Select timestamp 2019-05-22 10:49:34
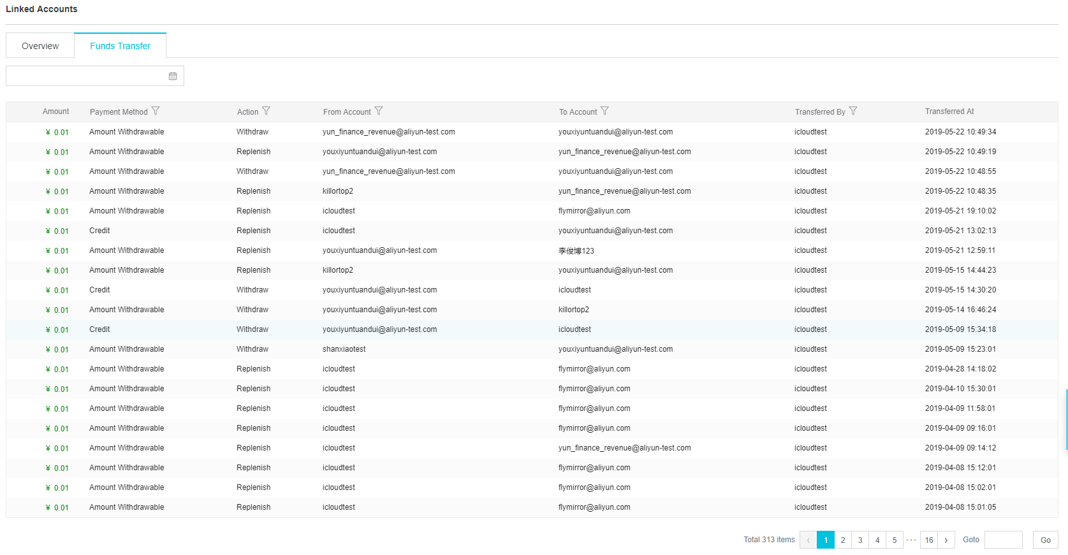 pyautogui.click(x=960, y=132)
